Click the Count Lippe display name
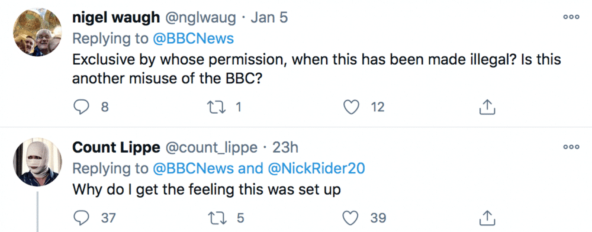The width and height of the screenshot is (592, 232). (116, 148)
